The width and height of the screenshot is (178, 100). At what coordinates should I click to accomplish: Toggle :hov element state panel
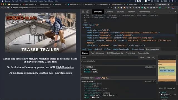click(x=142, y=57)
